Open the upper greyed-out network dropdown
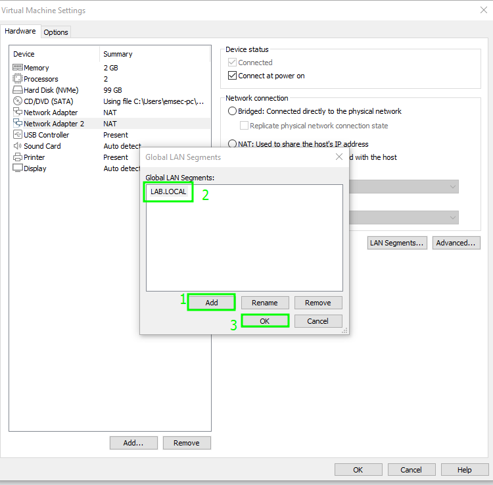Image resolution: width=493 pixels, height=485 pixels. 404,187
